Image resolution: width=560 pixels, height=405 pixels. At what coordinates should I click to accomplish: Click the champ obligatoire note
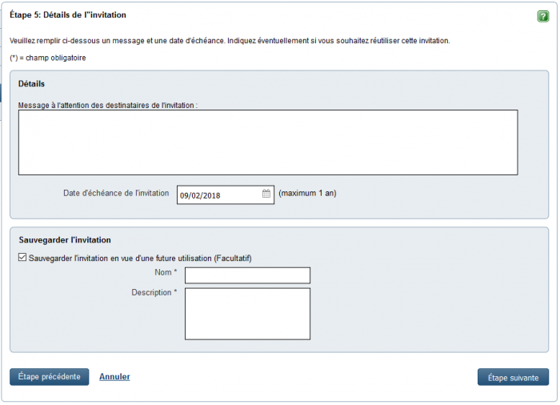pos(48,58)
